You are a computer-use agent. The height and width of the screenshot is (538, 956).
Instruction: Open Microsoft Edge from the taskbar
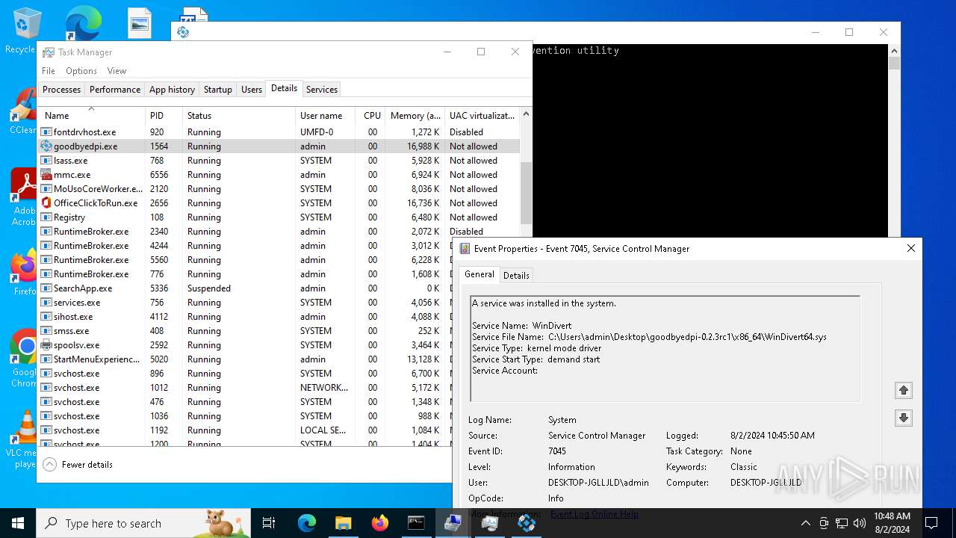(x=307, y=523)
